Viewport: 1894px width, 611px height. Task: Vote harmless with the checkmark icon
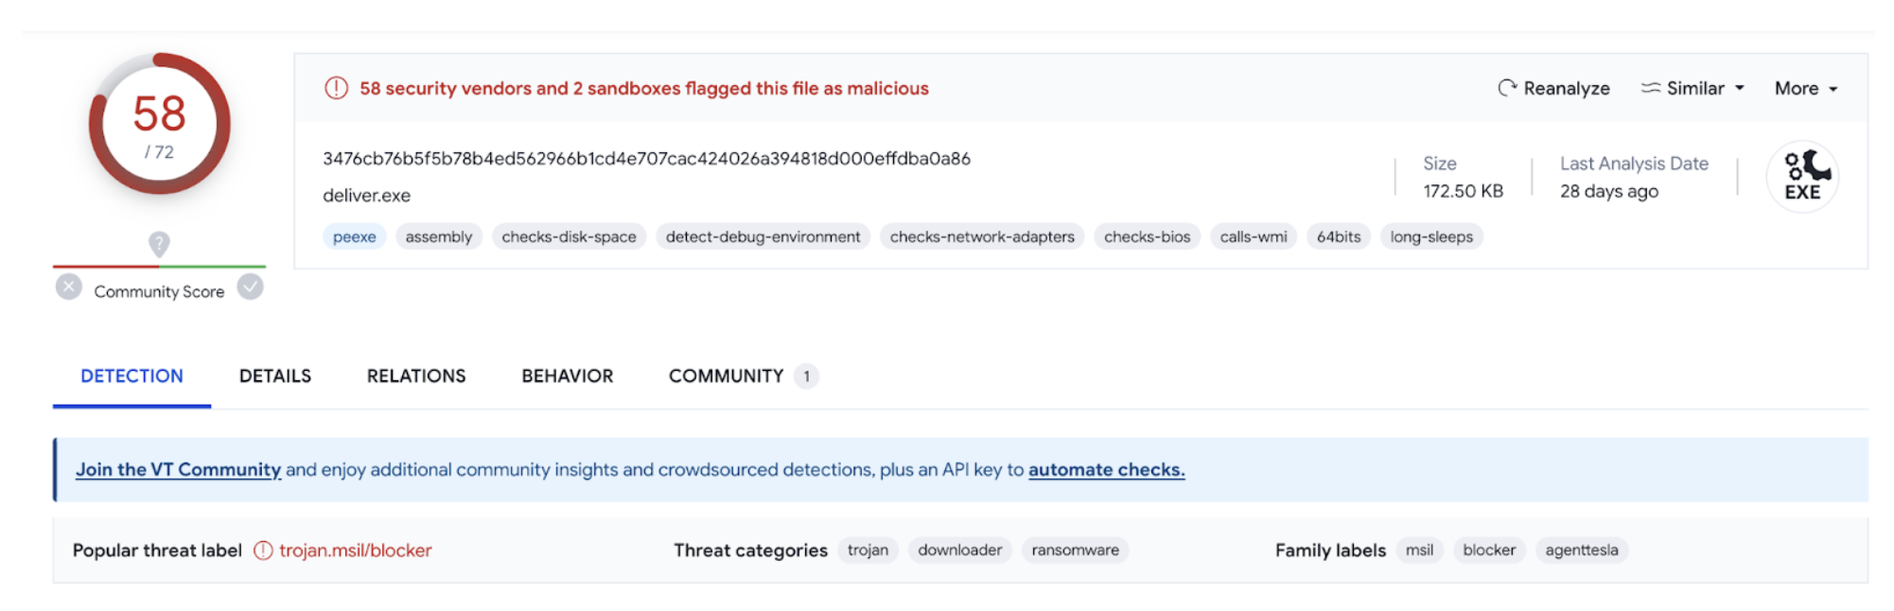[250, 287]
